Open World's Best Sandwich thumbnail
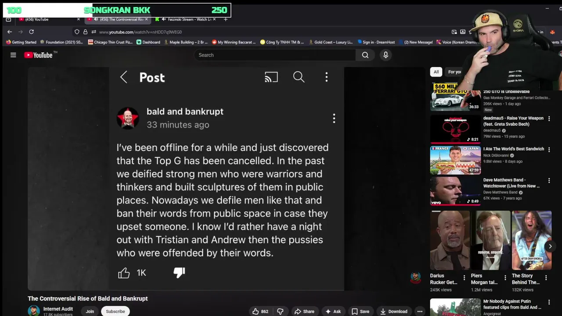This screenshot has width=562, height=316. tap(455, 160)
